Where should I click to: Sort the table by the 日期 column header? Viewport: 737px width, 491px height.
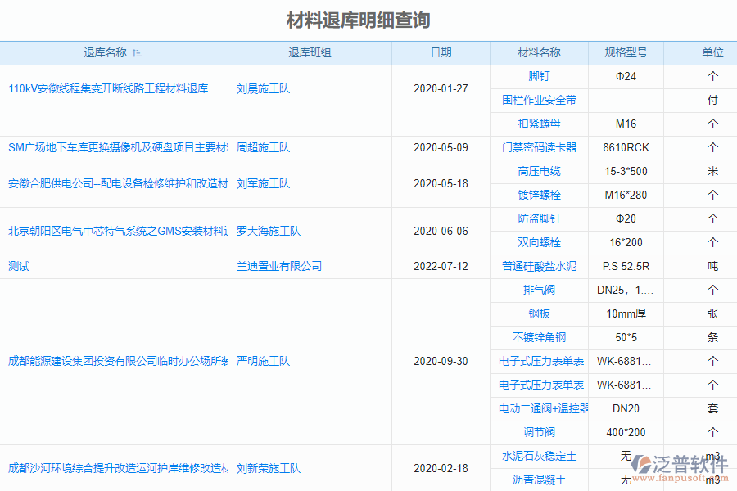[x=440, y=52]
